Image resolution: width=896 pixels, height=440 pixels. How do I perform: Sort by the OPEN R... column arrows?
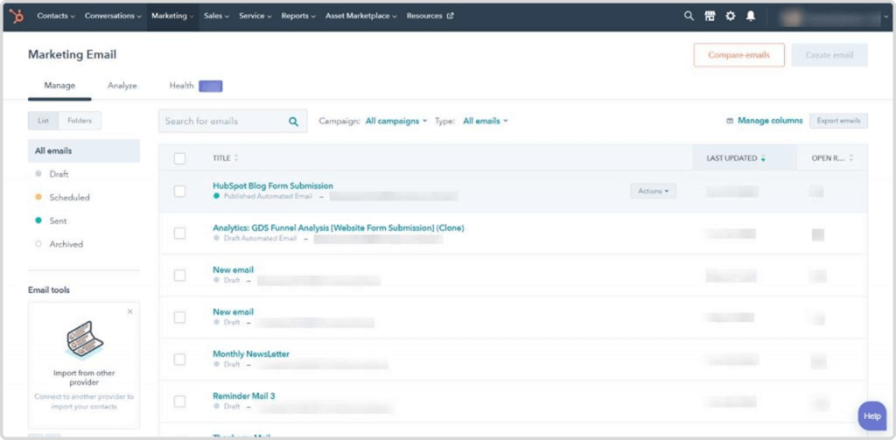pos(850,158)
